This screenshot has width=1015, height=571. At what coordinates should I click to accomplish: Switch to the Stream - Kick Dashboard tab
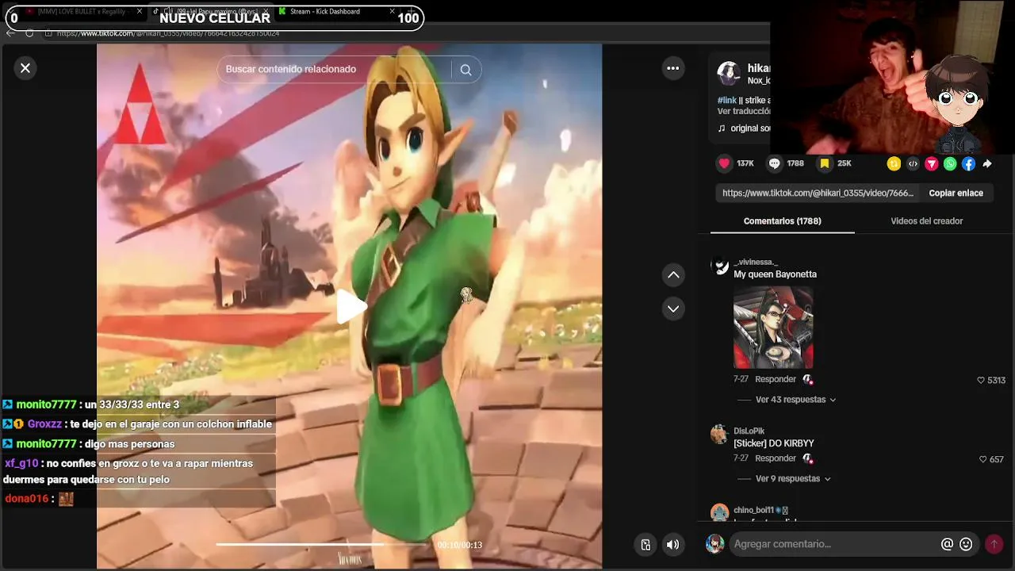click(324, 12)
